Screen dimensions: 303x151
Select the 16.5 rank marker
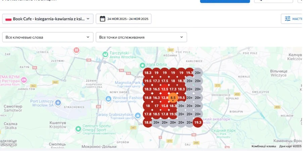(156, 89)
